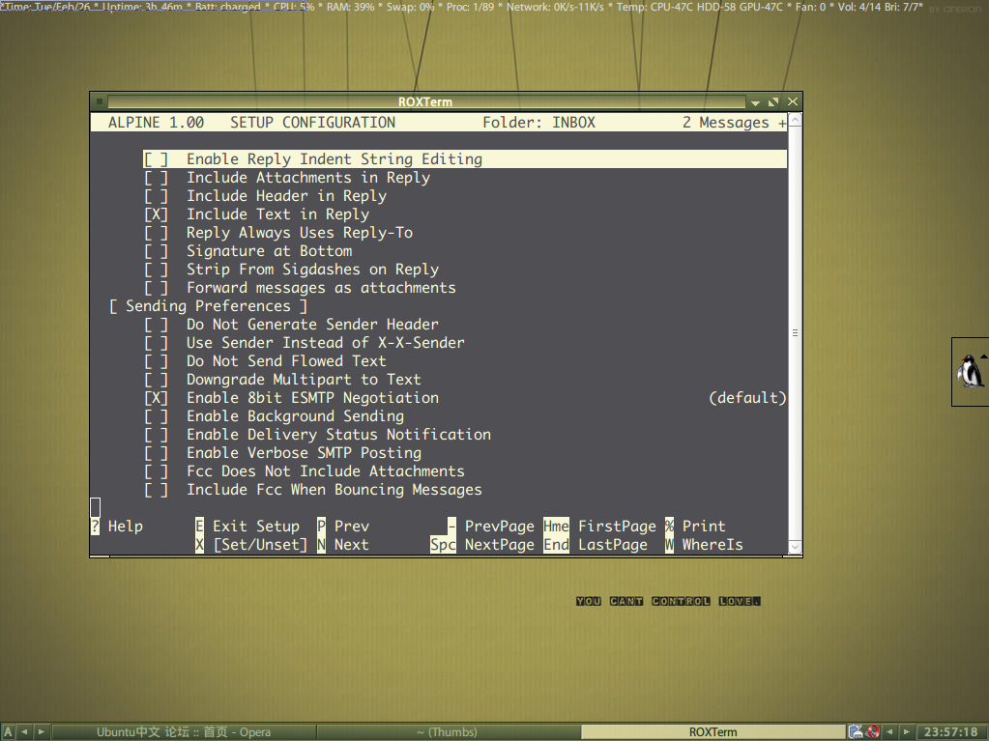Check Include Fcc When Bouncing Messages
Screen dimensions: 989x741
click(x=156, y=490)
